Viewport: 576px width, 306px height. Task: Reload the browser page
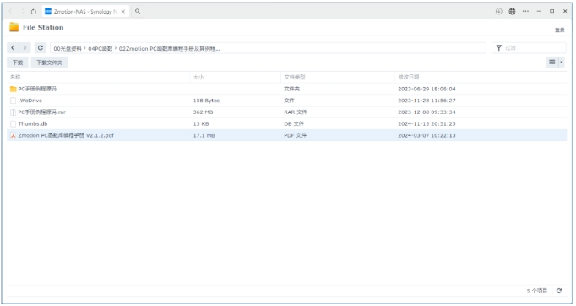pos(34,11)
